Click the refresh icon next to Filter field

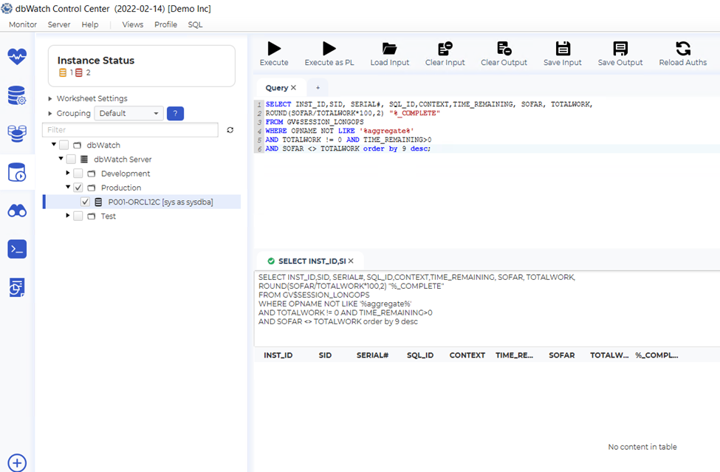230,130
